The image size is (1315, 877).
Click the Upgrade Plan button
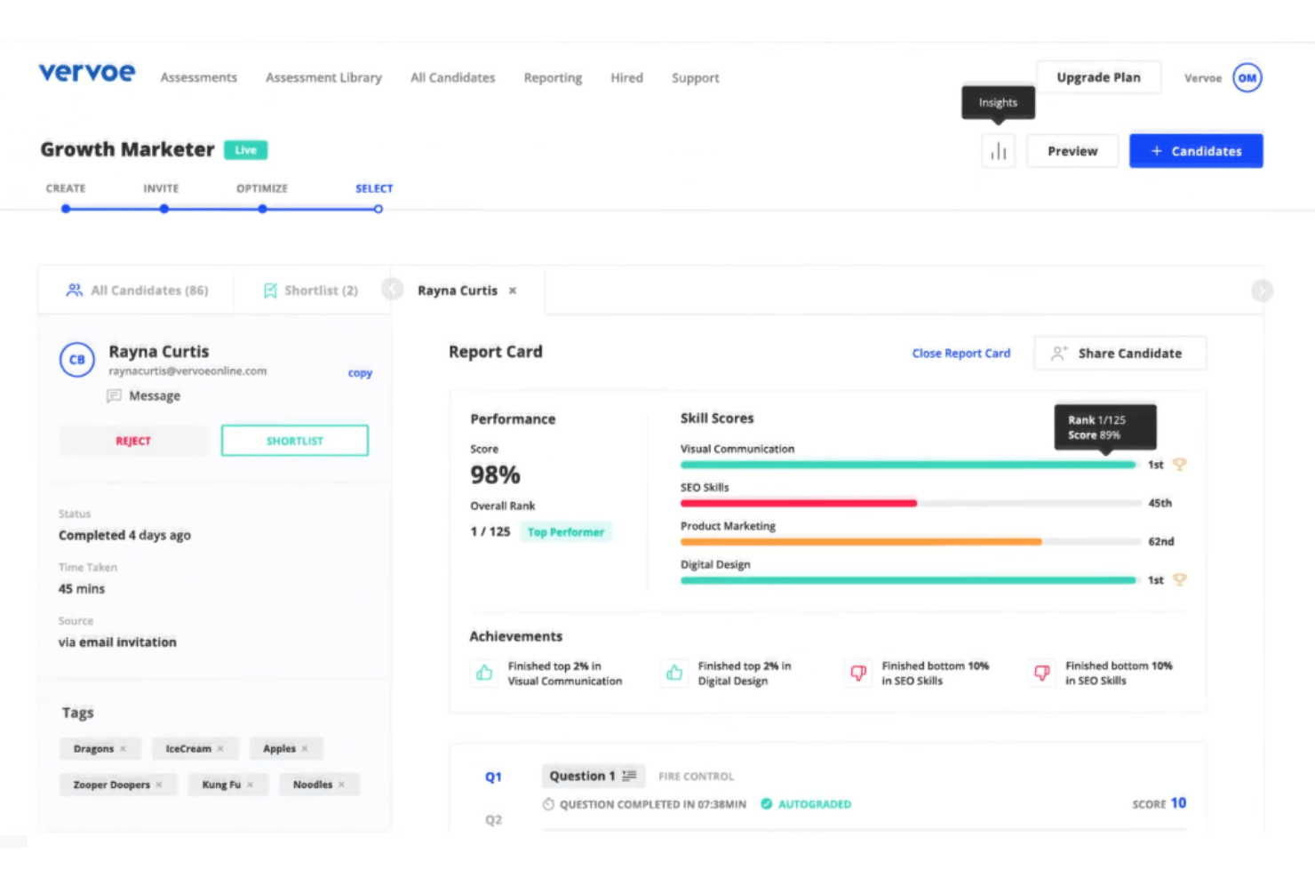pyautogui.click(x=1098, y=77)
